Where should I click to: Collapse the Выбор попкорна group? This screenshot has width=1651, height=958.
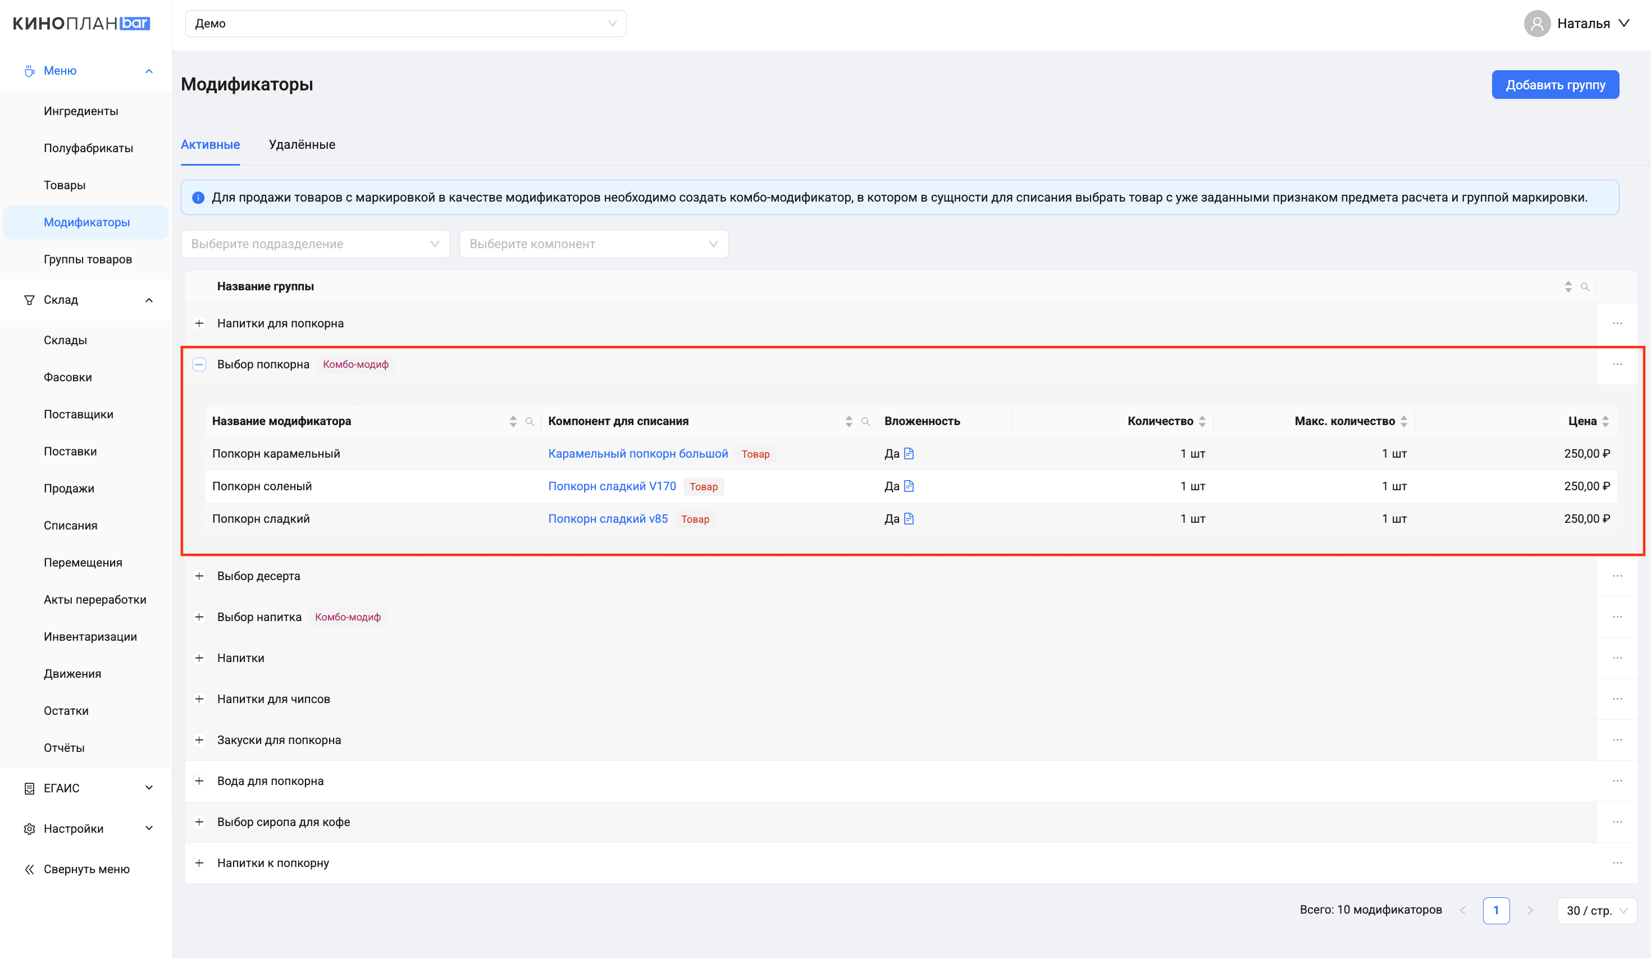tap(199, 364)
